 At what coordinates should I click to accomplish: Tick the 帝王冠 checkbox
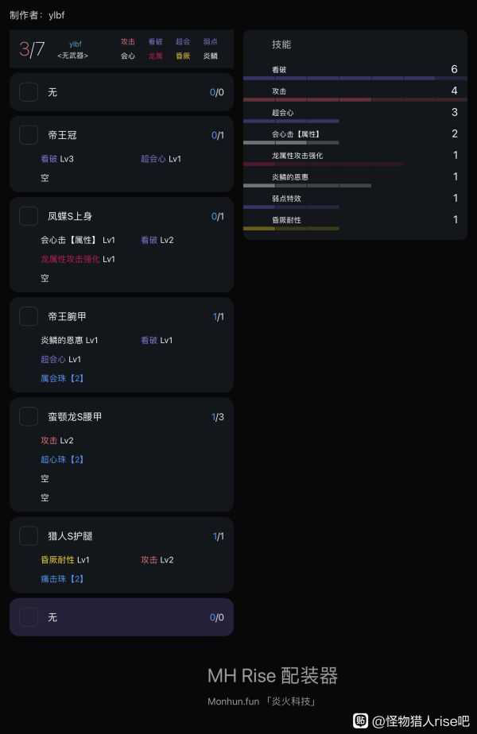pos(29,135)
